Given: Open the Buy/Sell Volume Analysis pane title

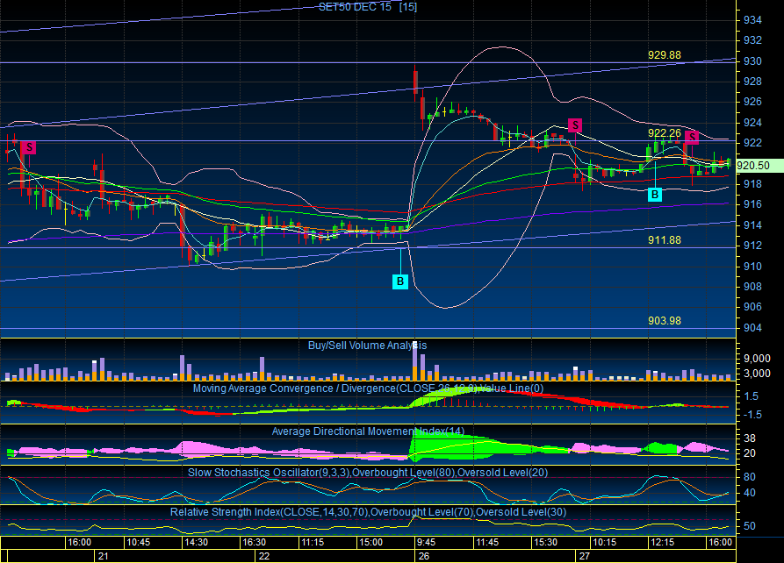Looking at the screenshot, I should click(x=368, y=346).
